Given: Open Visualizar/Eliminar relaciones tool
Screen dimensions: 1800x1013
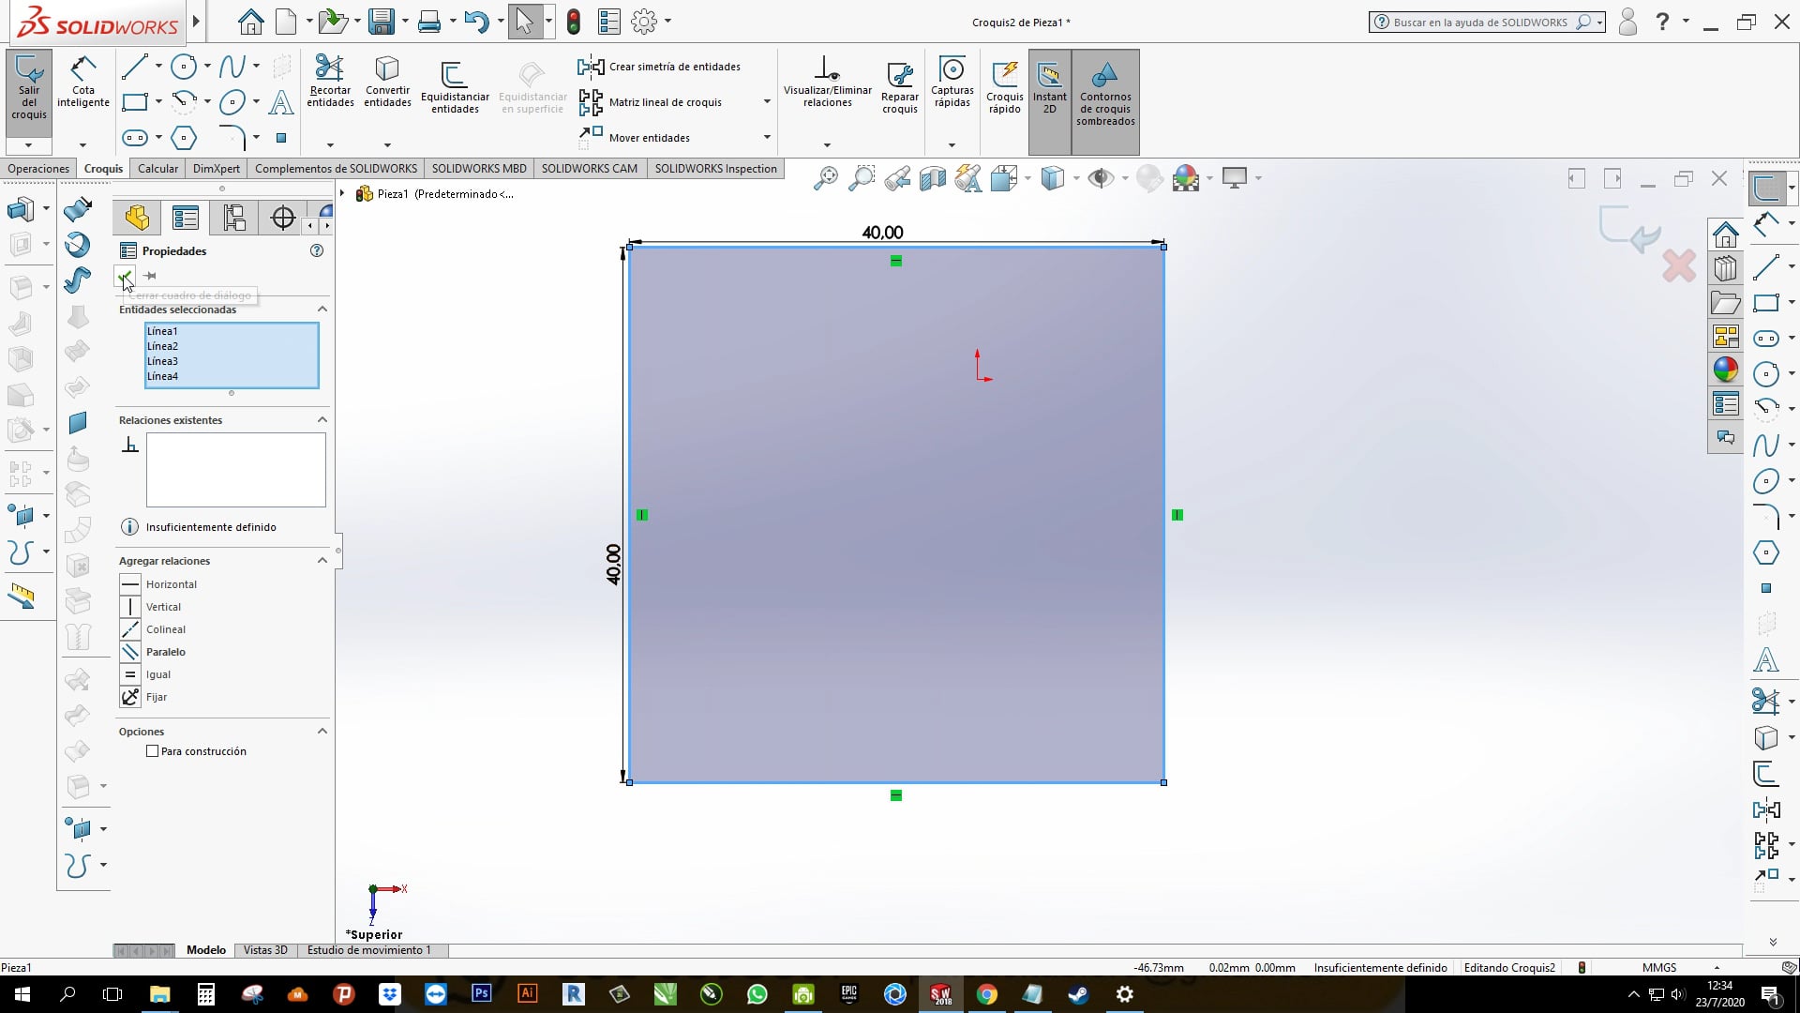Looking at the screenshot, I should point(827,83).
